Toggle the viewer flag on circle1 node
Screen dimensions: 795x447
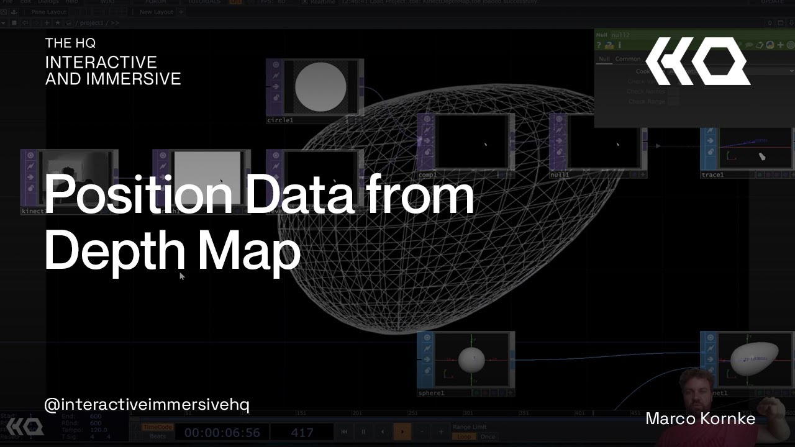pos(276,65)
